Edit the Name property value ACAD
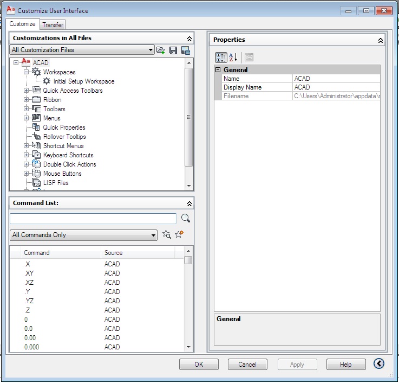This screenshot has height=383, width=399. tap(336, 79)
